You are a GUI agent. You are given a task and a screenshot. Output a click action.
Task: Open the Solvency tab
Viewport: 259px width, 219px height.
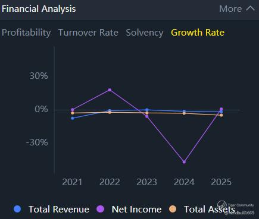point(145,33)
